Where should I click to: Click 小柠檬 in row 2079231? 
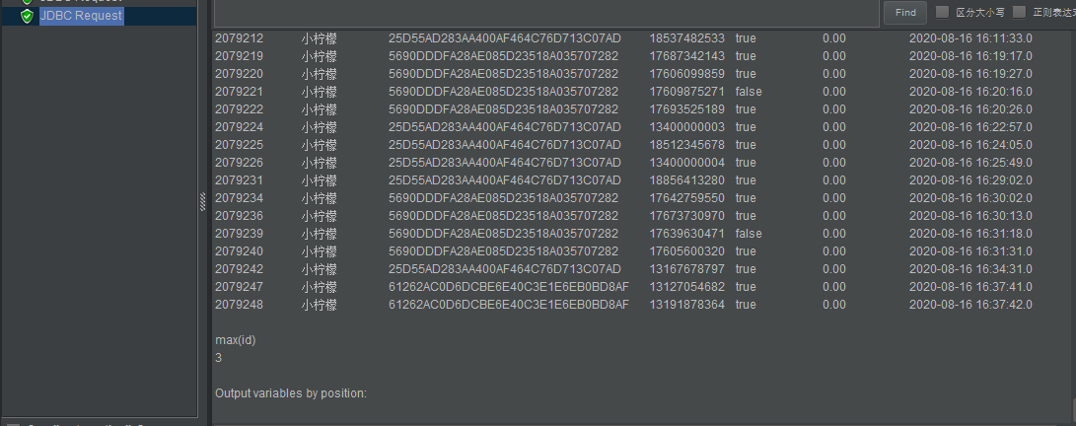320,180
